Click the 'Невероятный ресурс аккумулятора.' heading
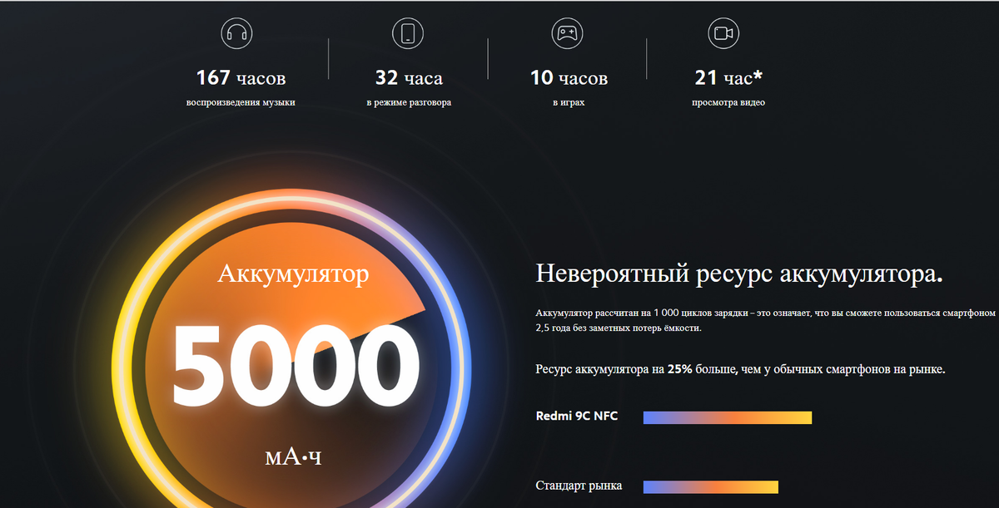This screenshot has height=508, width=999. point(740,274)
